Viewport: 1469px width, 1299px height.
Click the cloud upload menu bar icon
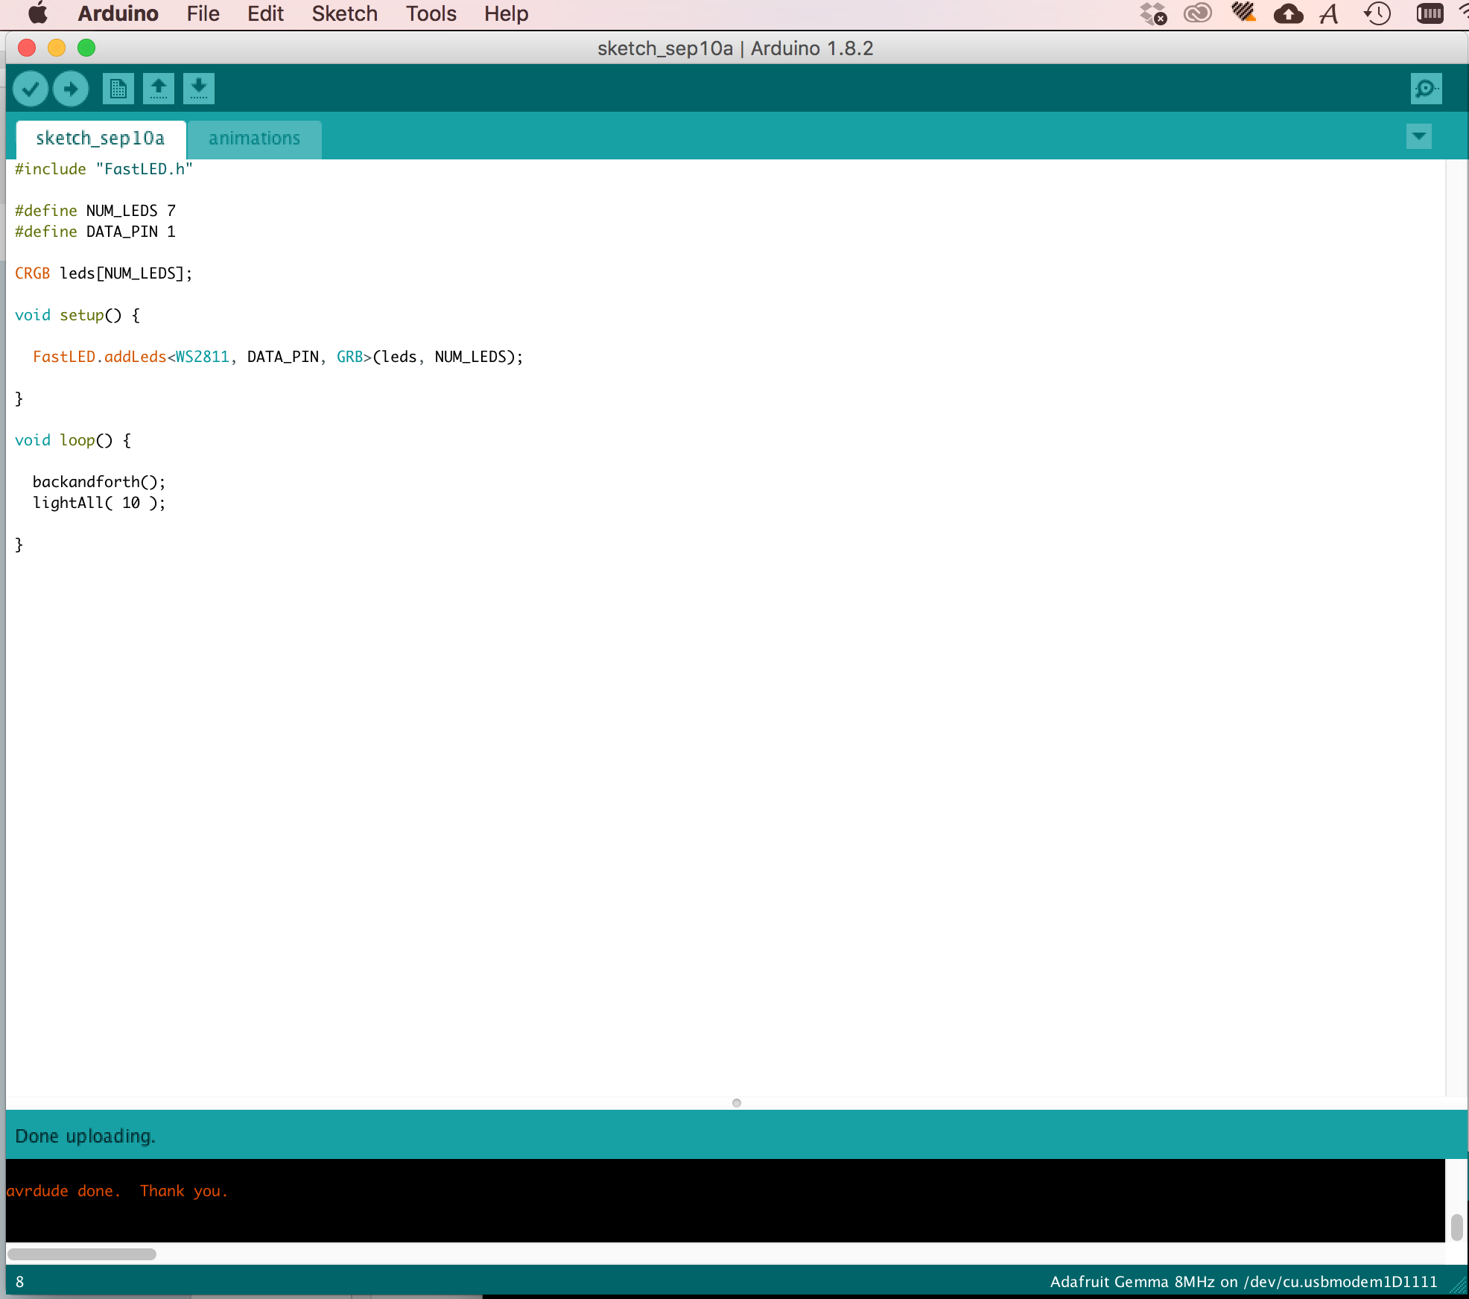coord(1288,13)
